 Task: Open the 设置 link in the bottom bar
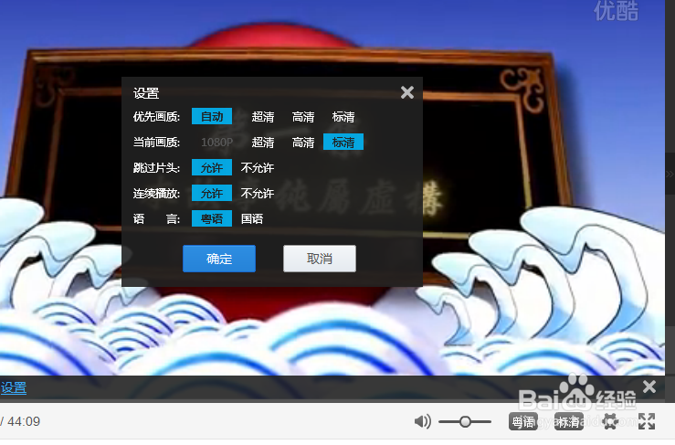14,387
